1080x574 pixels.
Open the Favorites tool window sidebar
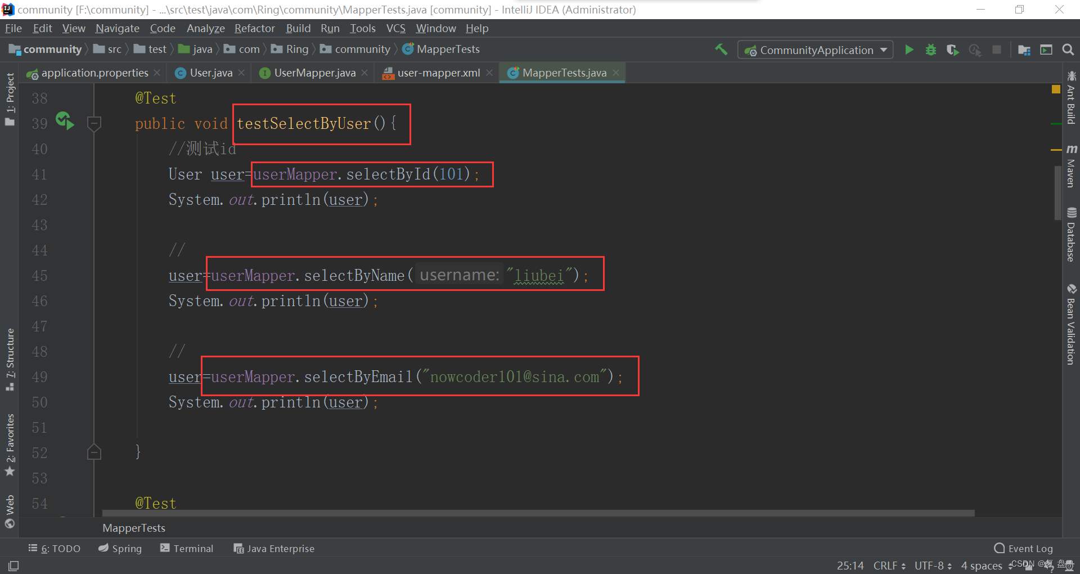[10, 445]
